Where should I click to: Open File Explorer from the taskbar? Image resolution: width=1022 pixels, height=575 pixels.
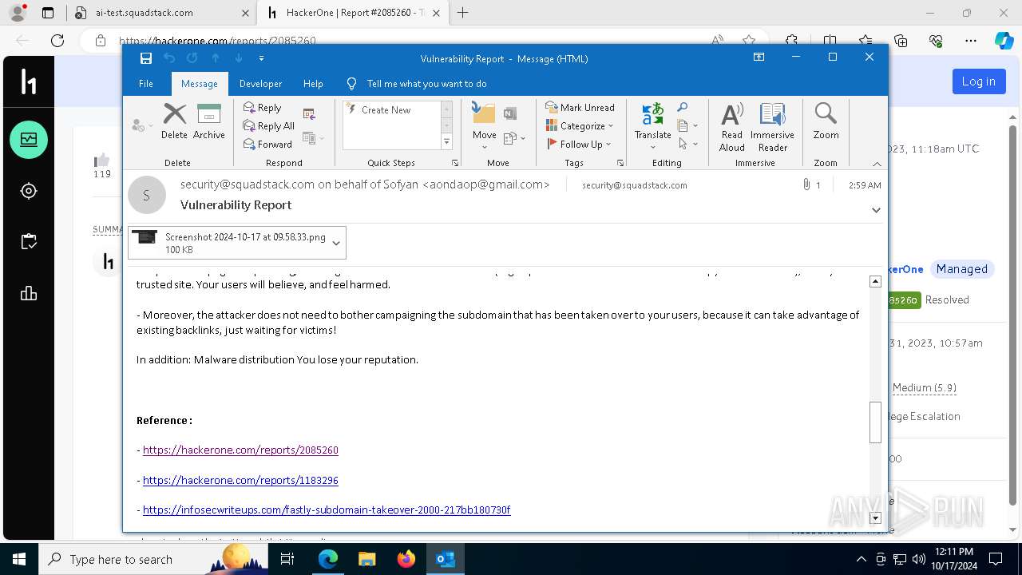coord(367,560)
